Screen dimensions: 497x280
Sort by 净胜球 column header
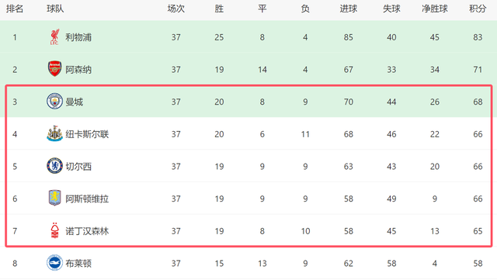pyautogui.click(x=435, y=9)
